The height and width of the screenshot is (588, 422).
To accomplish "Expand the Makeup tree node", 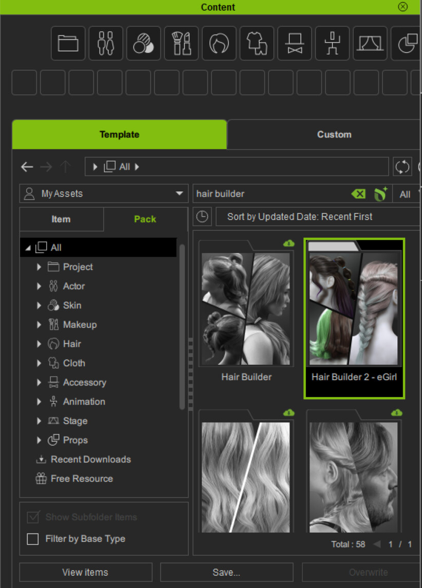I will pos(39,325).
